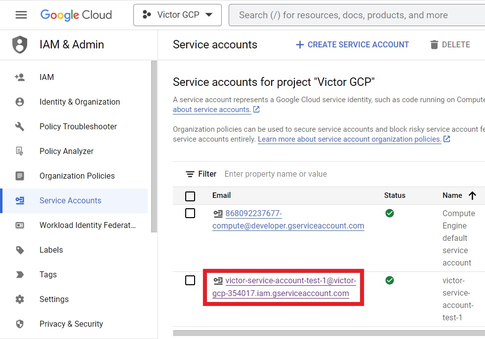Open the navigation hamburger menu
Screen dimensions: 485x339
(21, 14)
